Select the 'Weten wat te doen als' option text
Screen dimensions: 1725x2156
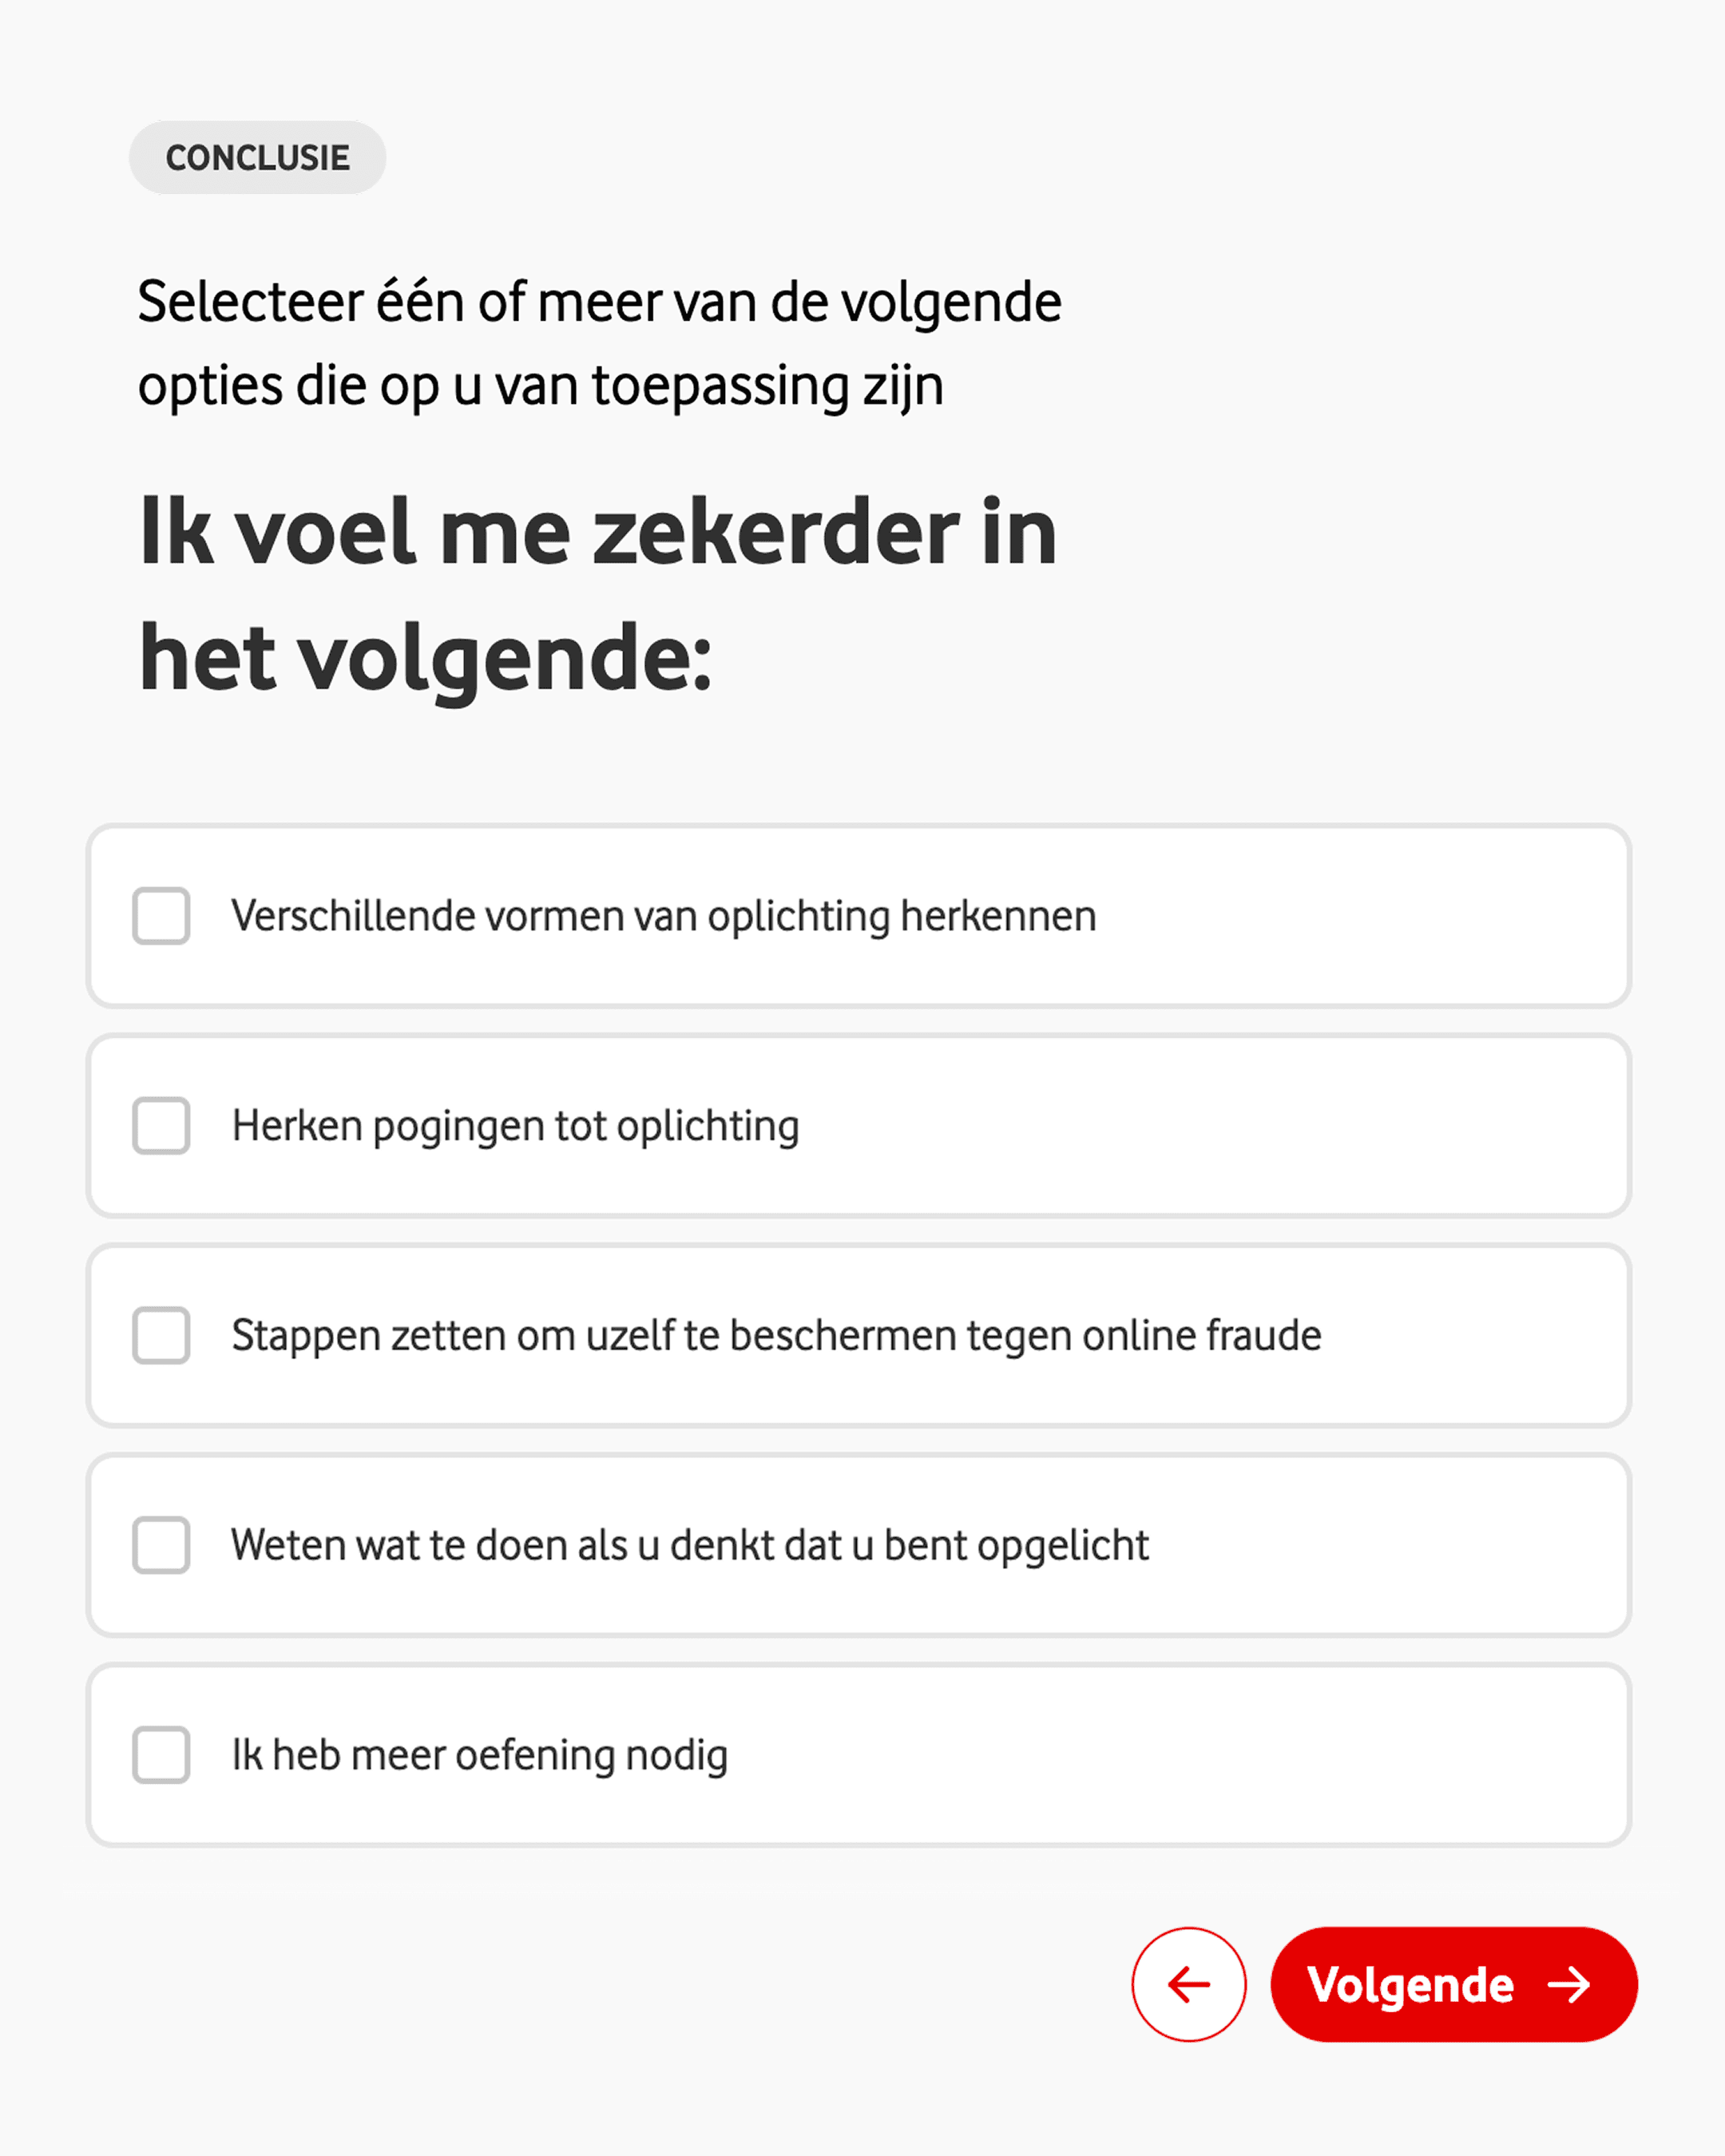pos(430,1546)
